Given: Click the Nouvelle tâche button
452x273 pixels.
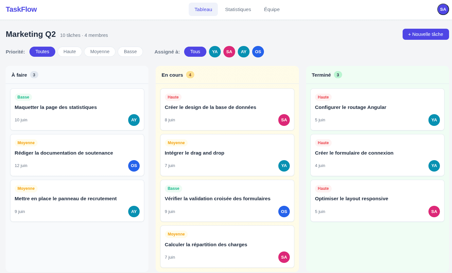Looking at the screenshot, I should click(426, 34).
